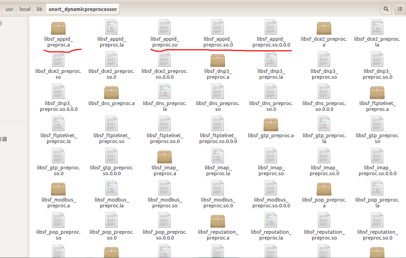
Task: Select libsf_appid_preproc.a archive icon
Action: click(58, 28)
